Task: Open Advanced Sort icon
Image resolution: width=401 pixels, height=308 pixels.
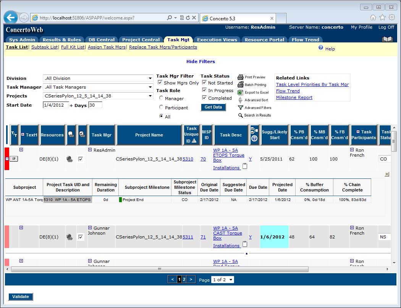Action: coord(240,100)
